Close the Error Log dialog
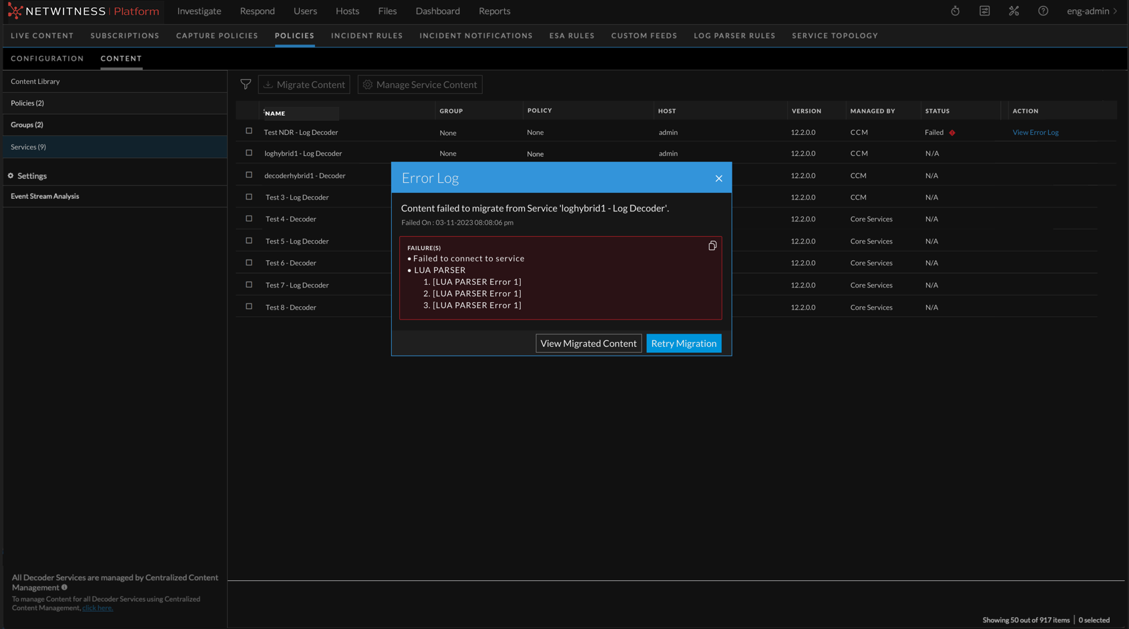The height and width of the screenshot is (629, 1129). [718, 178]
